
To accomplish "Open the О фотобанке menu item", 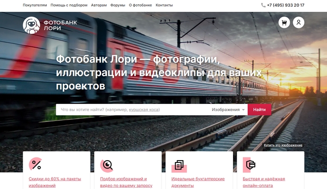I will pos(140,5).
